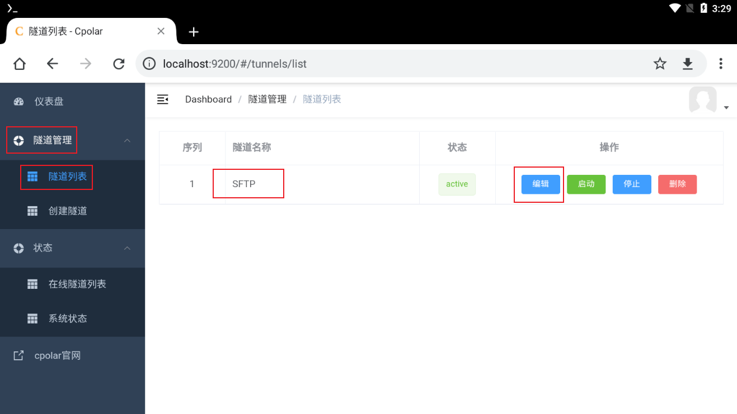The height and width of the screenshot is (414, 737).
Task: Click the 创建隧道 table icon
Action: 32,211
